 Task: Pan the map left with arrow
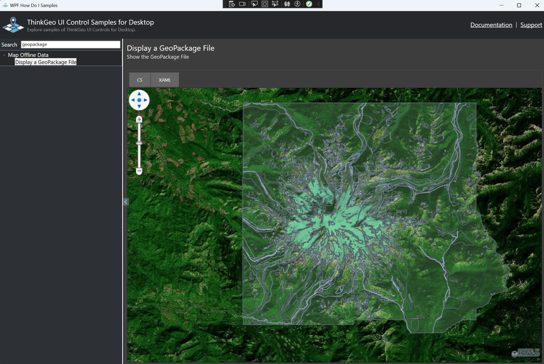pyautogui.click(x=133, y=100)
